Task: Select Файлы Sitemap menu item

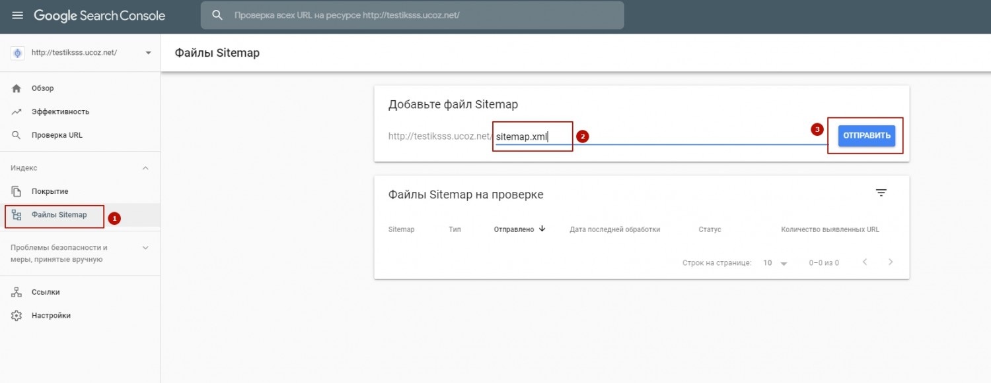Action: pyautogui.click(x=59, y=215)
